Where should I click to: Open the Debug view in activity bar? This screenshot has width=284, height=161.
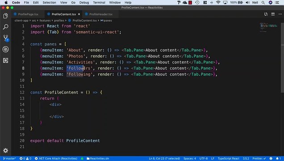pos(6,49)
